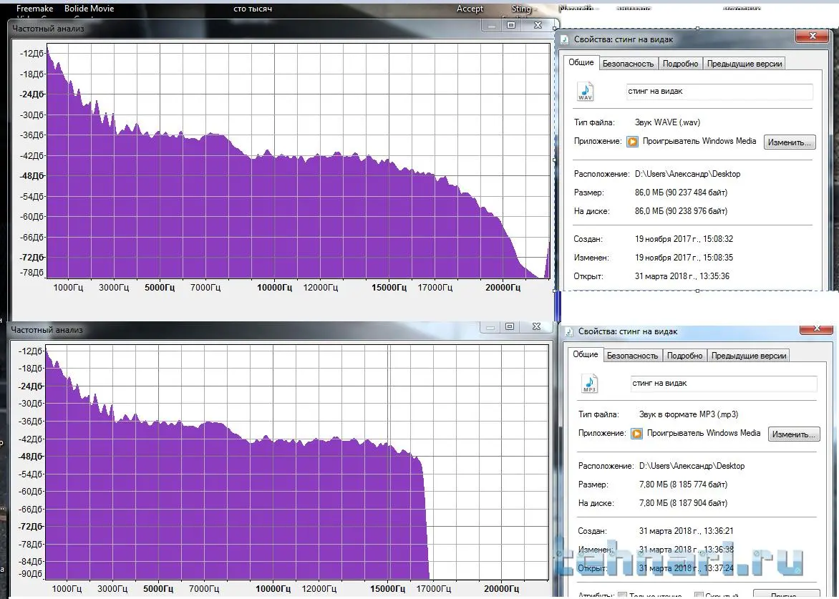The width and height of the screenshot is (839, 599).
Task: Click 17000Гц axis label in the bottom spectrum
Action: pos(433,590)
